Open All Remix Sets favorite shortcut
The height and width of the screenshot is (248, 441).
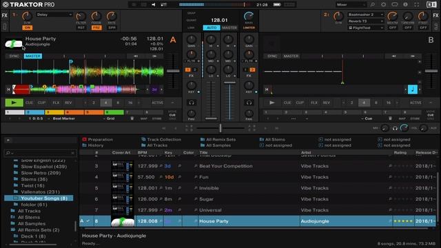[x=218, y=139]
